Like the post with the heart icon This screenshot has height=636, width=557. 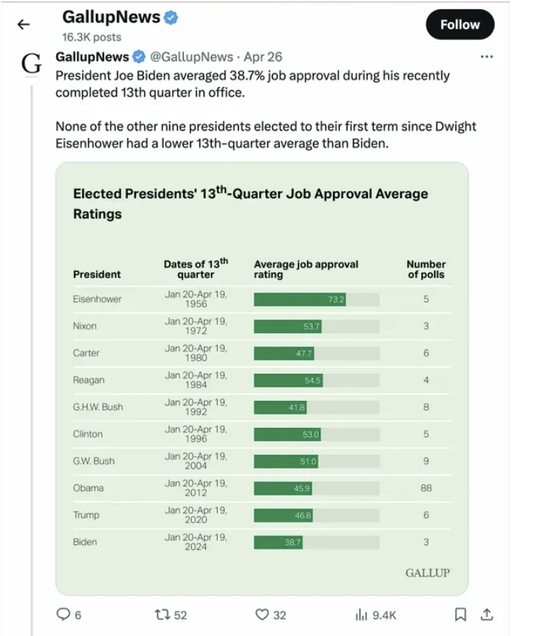coord(262,614)
